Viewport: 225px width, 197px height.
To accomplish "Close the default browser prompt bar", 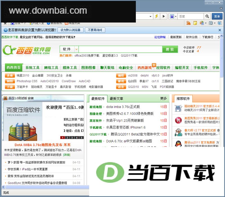I will coord(220,30).
